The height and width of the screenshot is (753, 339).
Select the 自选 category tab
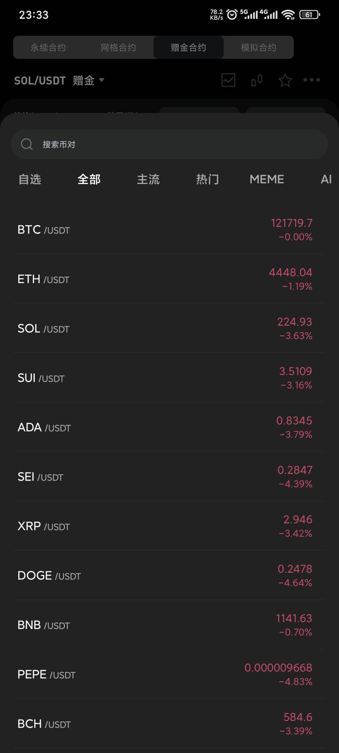point(30,179)
